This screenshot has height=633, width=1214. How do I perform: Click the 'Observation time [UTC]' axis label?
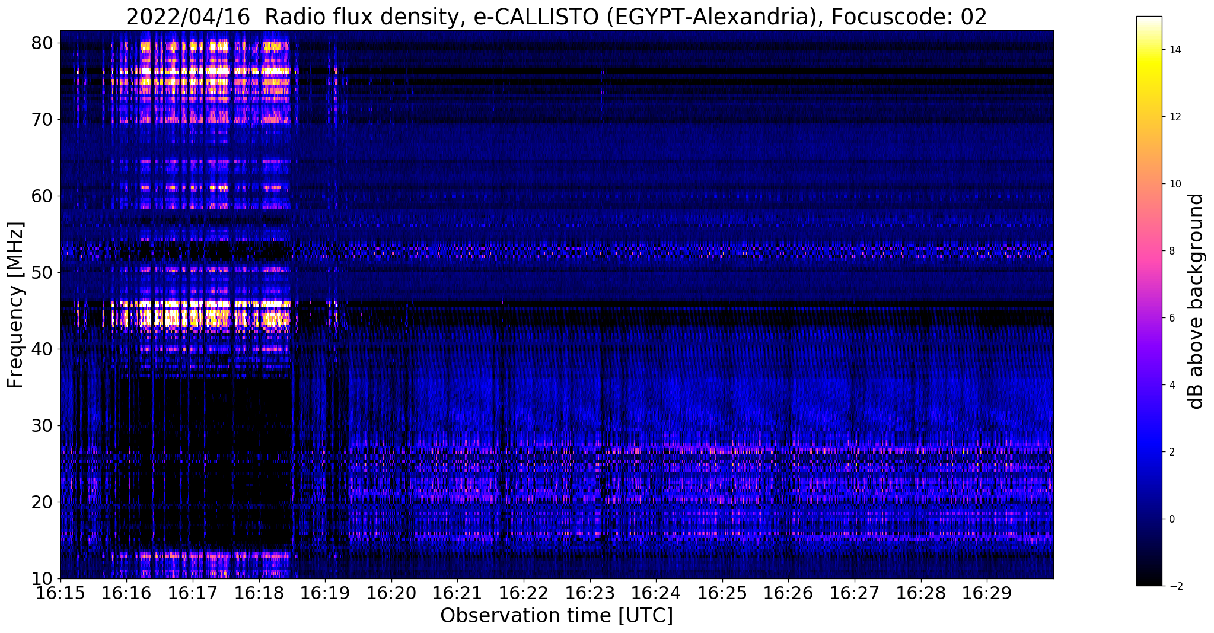point(556,615)
